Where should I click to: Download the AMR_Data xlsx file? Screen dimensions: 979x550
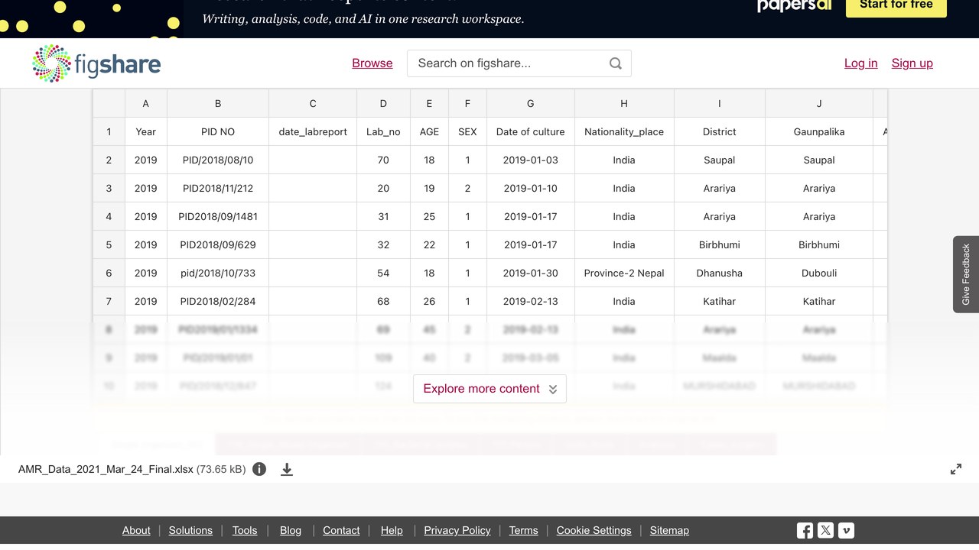287,469
